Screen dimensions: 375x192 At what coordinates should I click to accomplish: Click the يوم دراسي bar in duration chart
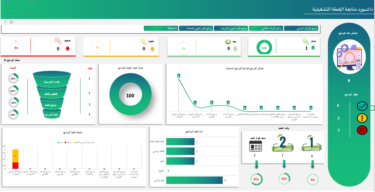point(195,180)
